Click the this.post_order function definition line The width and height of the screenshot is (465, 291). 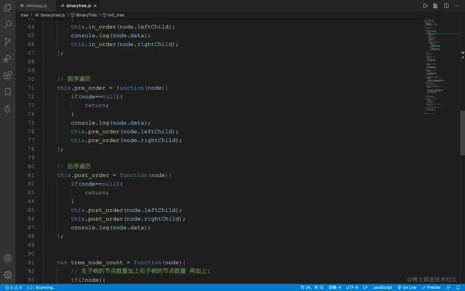tap(114, 175)
